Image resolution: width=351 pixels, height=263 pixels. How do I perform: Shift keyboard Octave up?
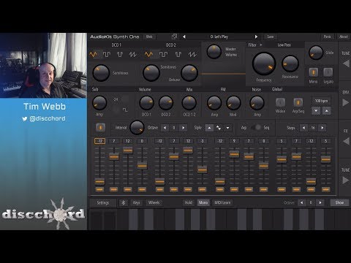[x=320, y=202]
